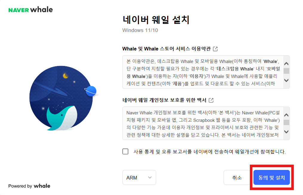Click the scroll-up arrow on the whitepaper box

pos(286,114)
